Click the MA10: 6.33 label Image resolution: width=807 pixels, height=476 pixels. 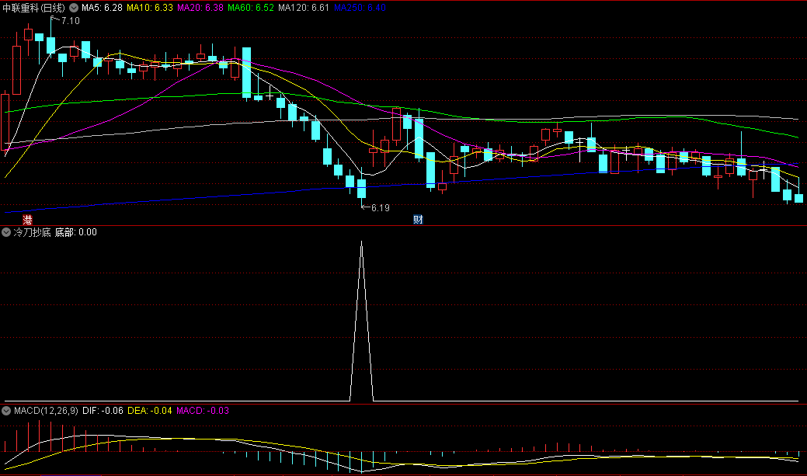point(150,8)
